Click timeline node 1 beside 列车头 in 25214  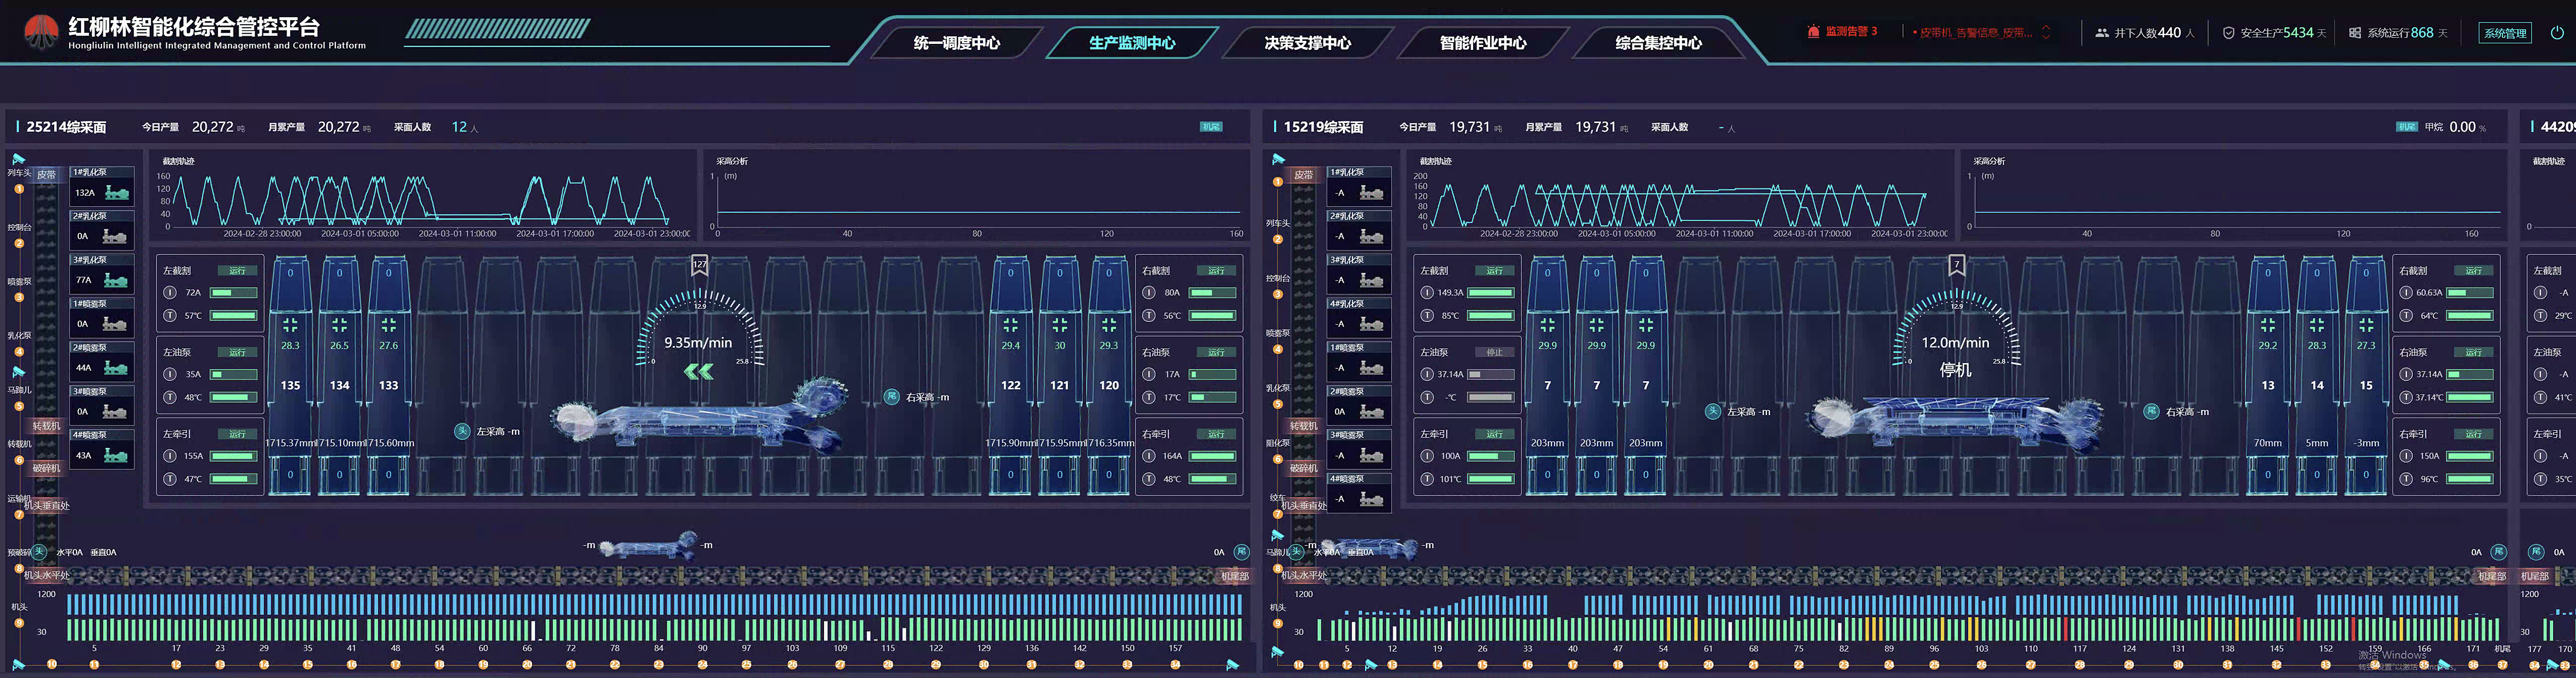pos(18,188)
